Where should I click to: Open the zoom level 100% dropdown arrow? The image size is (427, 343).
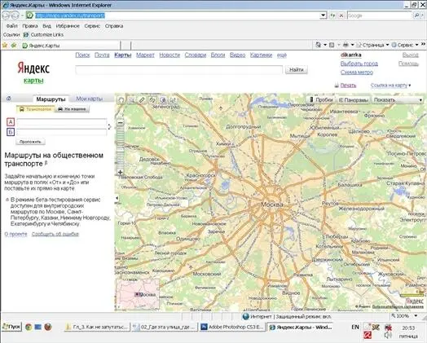416,316
